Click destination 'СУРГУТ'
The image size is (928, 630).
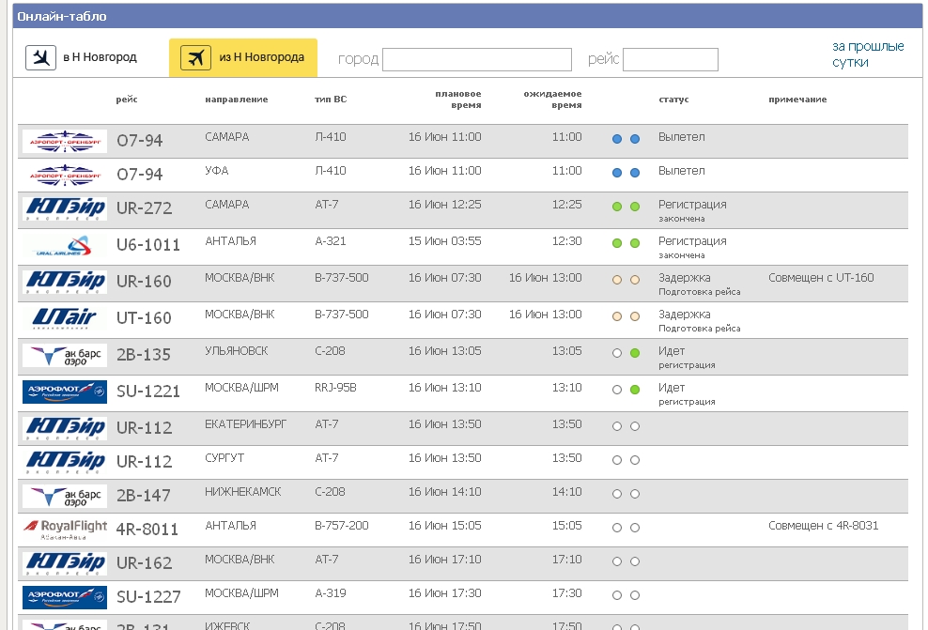coord(224,458)
